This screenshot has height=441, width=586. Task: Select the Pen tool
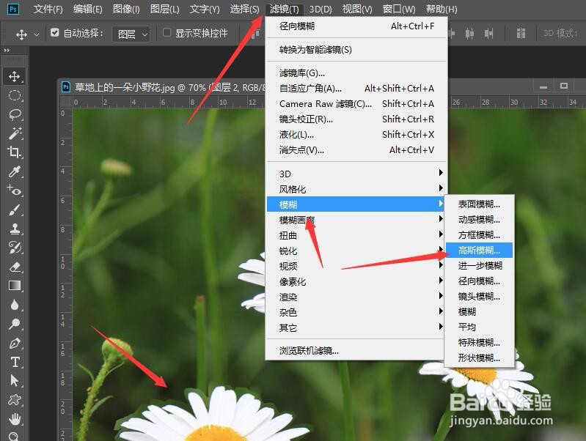click(15, 343)
